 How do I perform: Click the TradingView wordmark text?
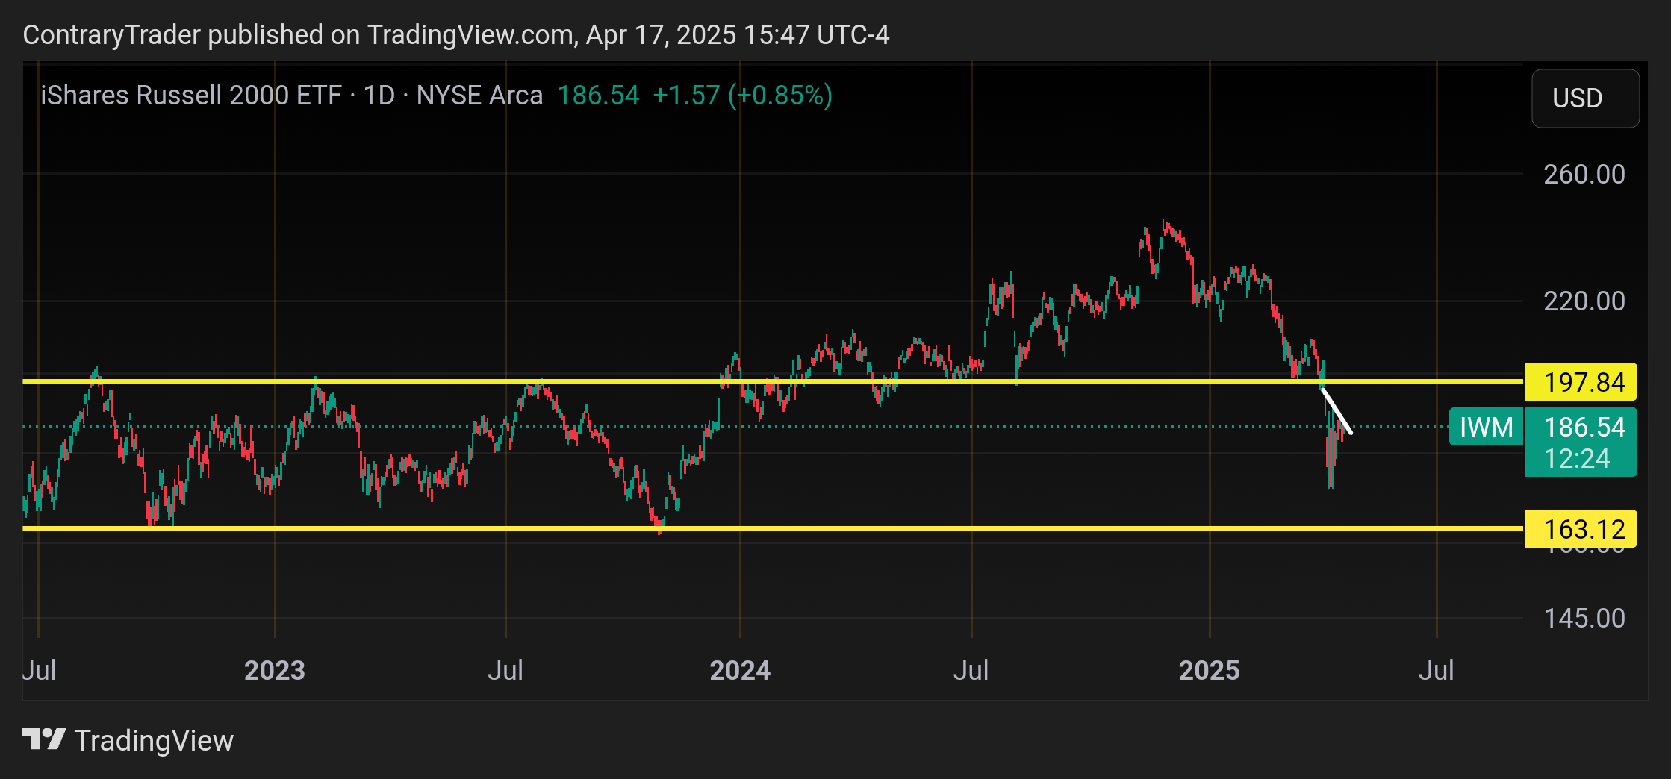point(155,741)
